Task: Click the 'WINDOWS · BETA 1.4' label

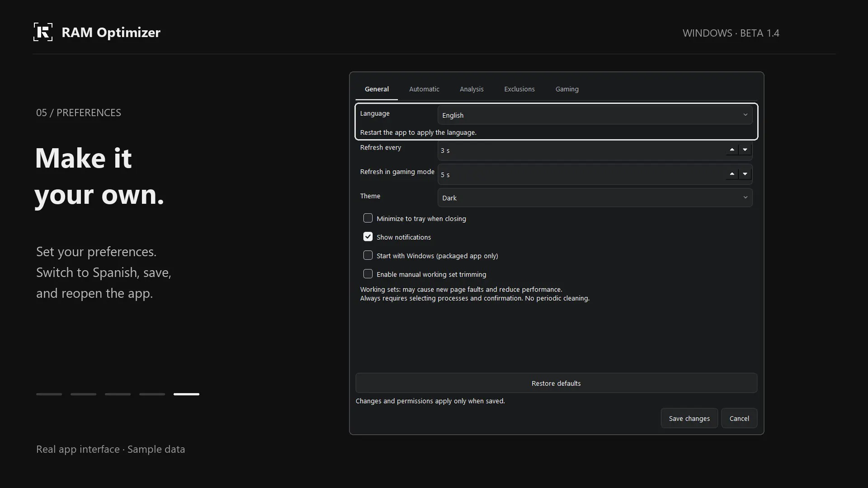Action: (731, 33)
